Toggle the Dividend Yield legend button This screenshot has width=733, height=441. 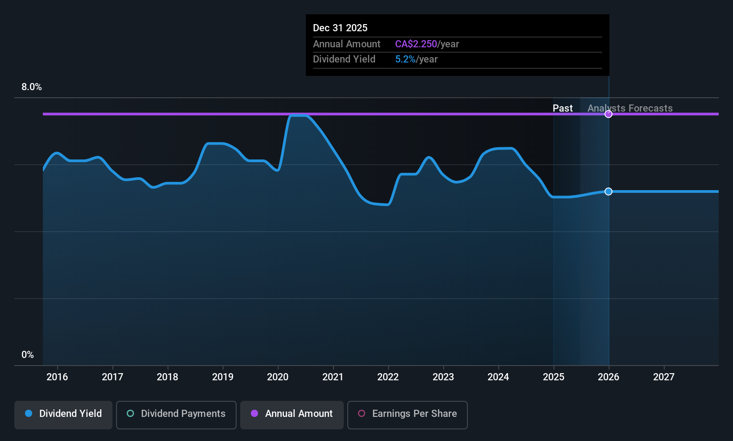tap(63, 415)
